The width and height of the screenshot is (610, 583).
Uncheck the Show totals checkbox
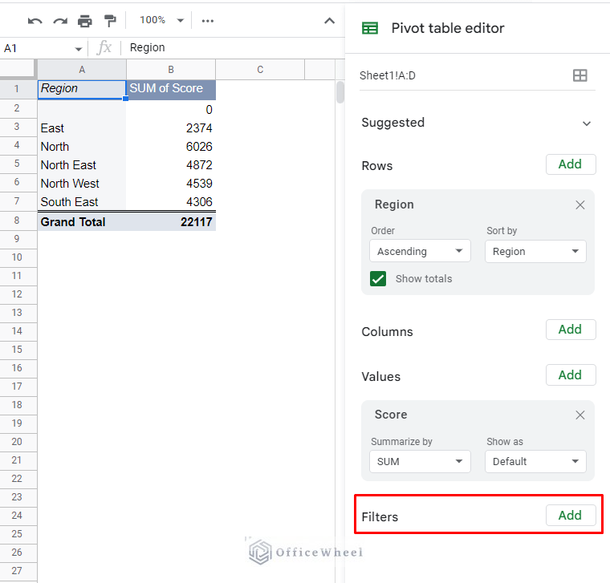(x=378, y=279)
